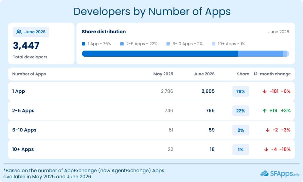The width and height of the screenshot is (303, 182).
Task: Click the 1 App - 76% legend label
Action: 99,44
